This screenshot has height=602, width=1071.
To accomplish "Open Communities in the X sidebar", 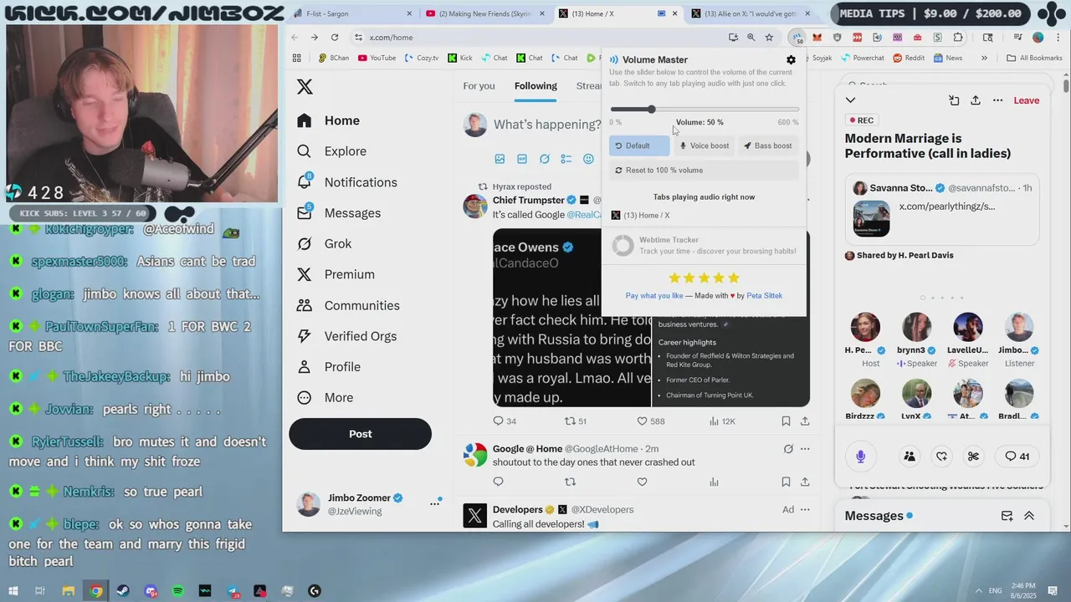I will (x=348, y=305).
